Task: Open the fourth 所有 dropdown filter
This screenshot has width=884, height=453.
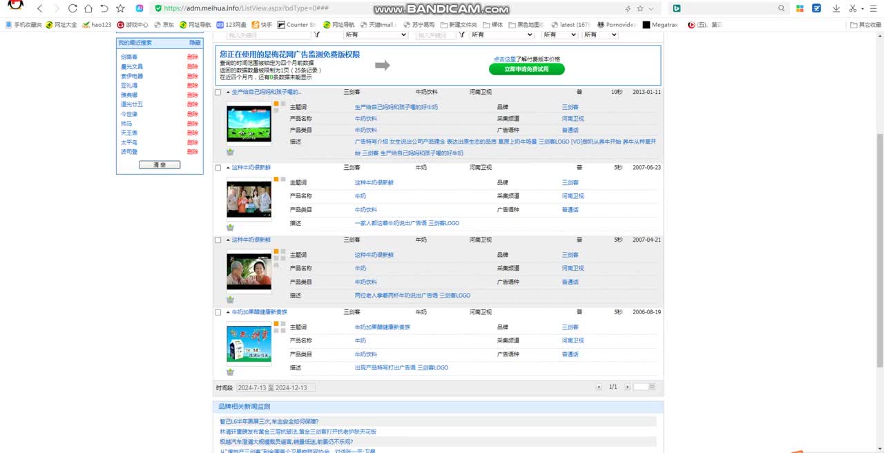Action: click(600, 35)
